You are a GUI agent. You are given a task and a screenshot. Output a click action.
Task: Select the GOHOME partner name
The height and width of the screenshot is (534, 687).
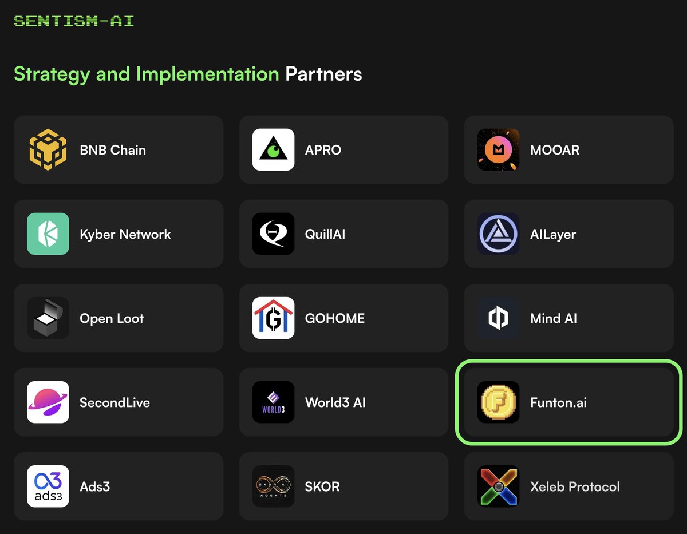click(x=335, y=318)
